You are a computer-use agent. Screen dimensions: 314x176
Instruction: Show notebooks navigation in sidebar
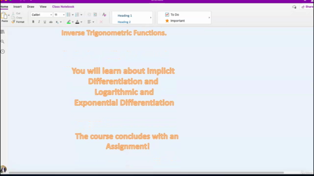pyautogui.click(x=2, y=32)
